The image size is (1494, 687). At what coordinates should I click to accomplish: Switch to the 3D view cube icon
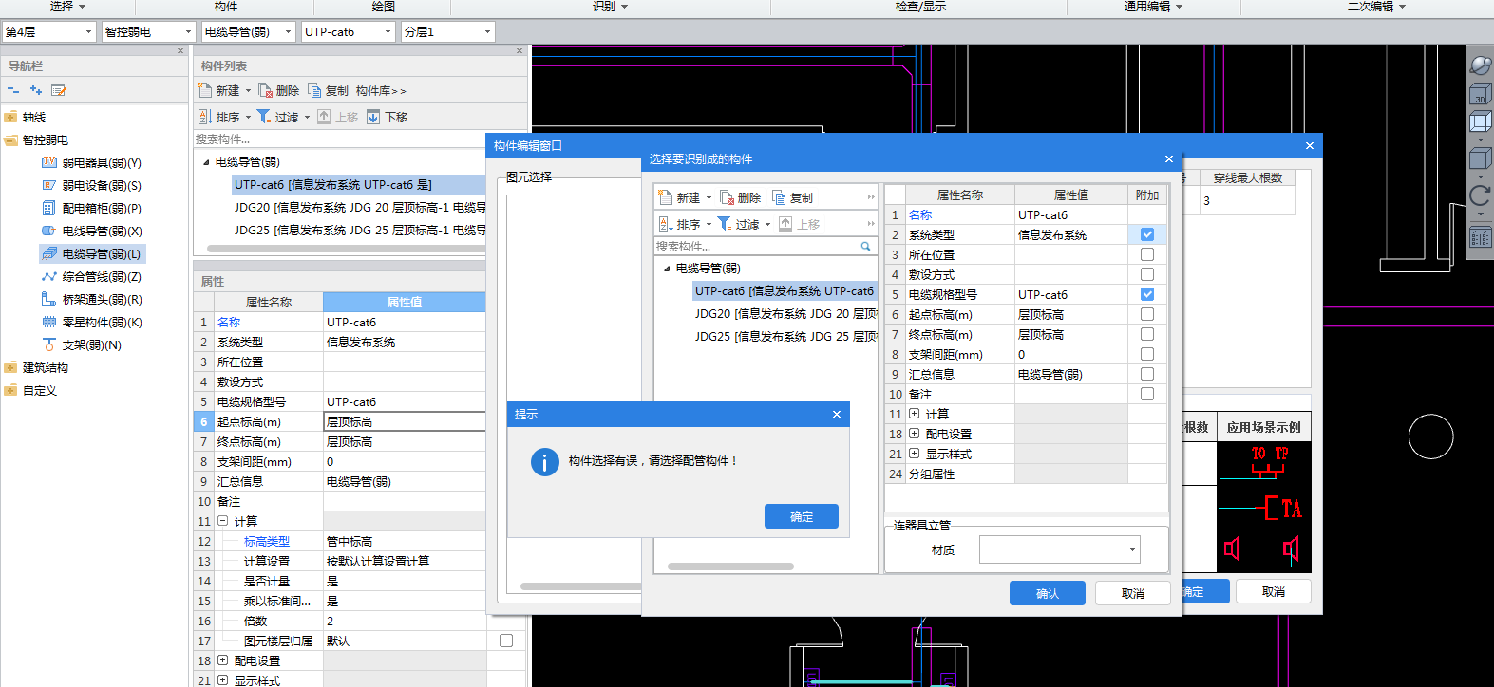(1481, 94)
